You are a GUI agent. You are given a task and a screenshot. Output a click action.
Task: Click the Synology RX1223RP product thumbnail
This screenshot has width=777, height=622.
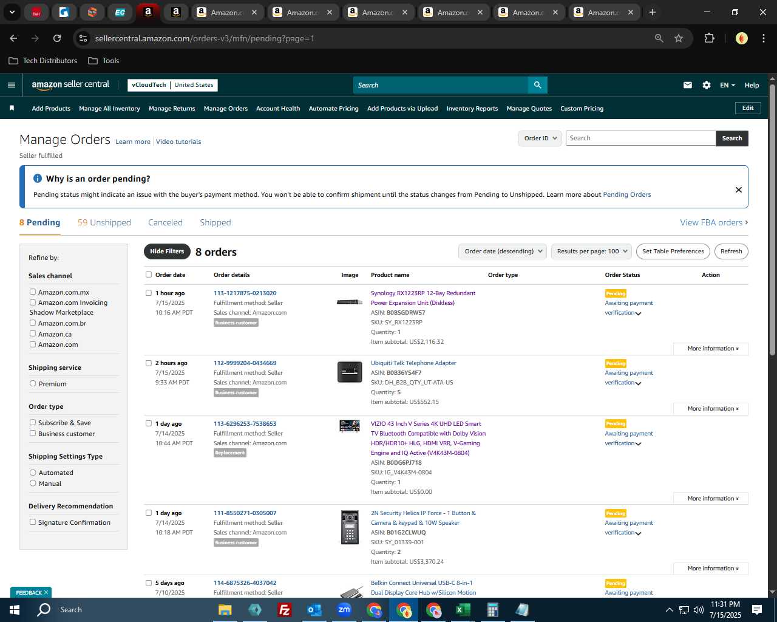[350, 302]
